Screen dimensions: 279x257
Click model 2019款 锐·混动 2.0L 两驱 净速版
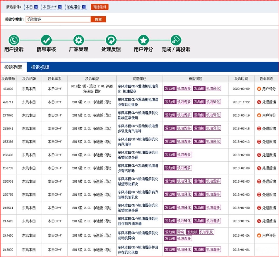[x=92, y=89]
